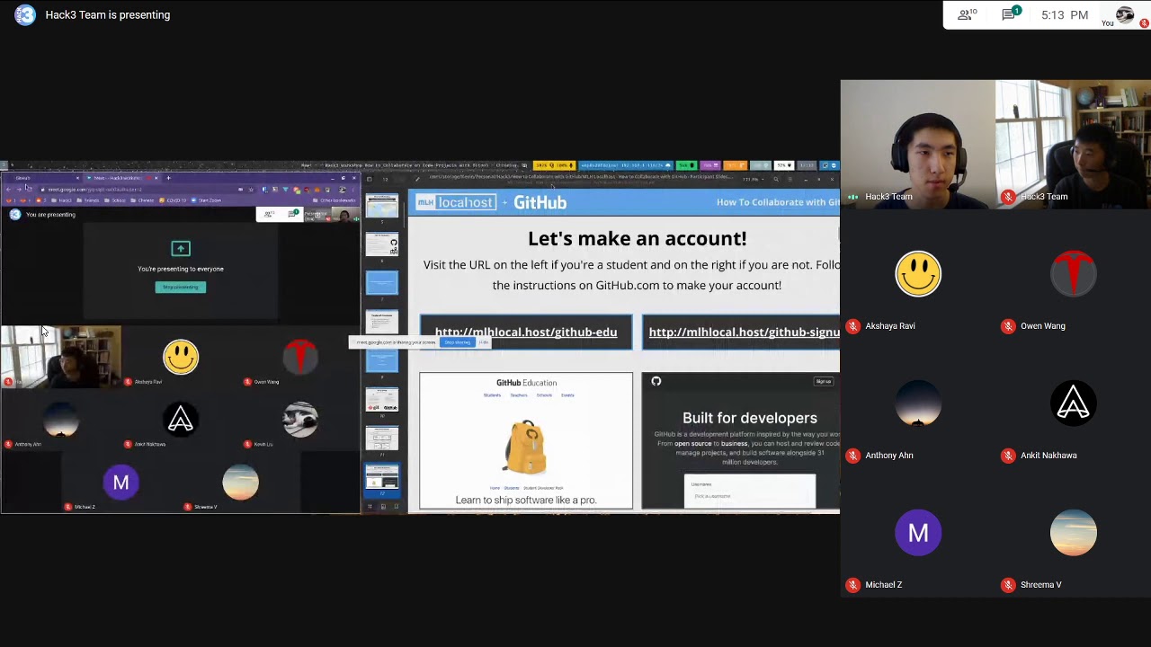Click the MLH localhost logo in the slide header
This screenshot has height=647, width=1151.
(456, 202)
